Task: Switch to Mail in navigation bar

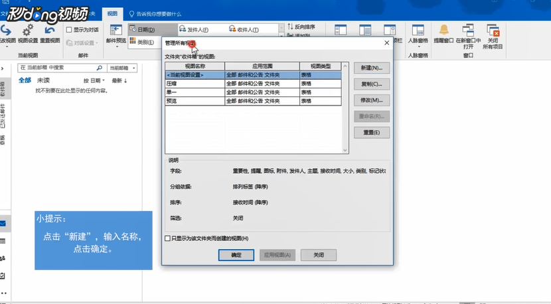Action: point(3,224)
